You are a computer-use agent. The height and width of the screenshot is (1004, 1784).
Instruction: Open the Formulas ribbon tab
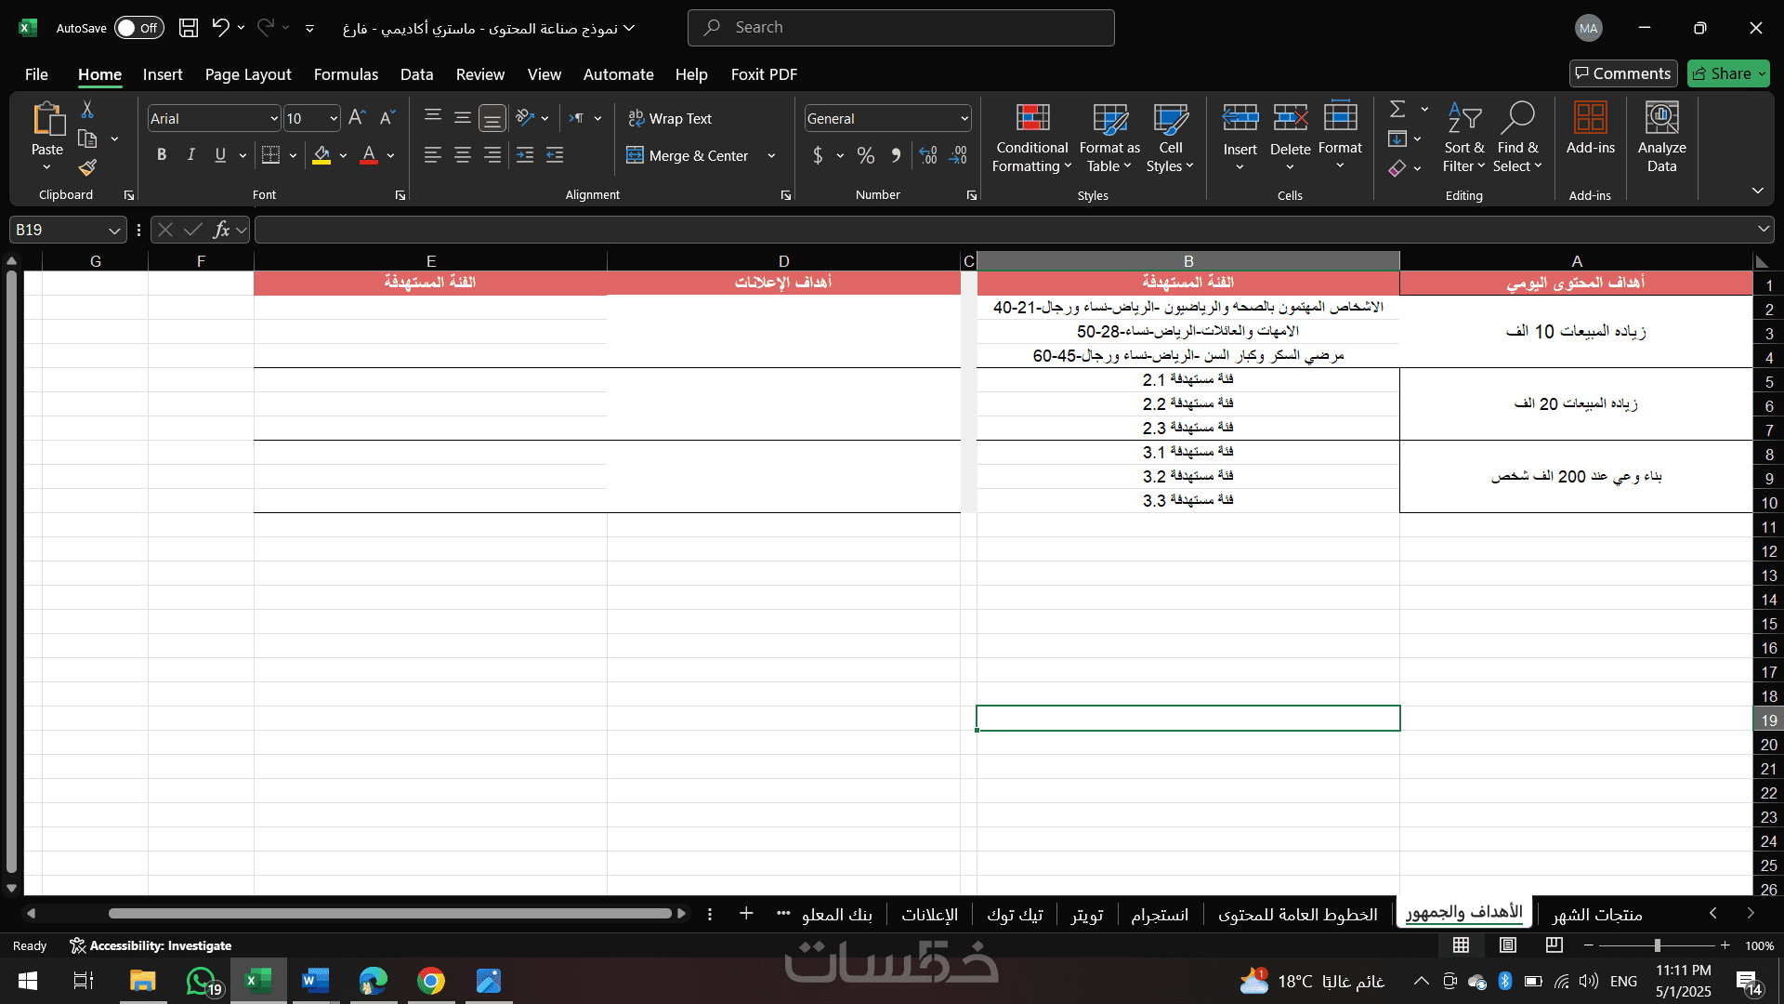(x=346, y=74)
